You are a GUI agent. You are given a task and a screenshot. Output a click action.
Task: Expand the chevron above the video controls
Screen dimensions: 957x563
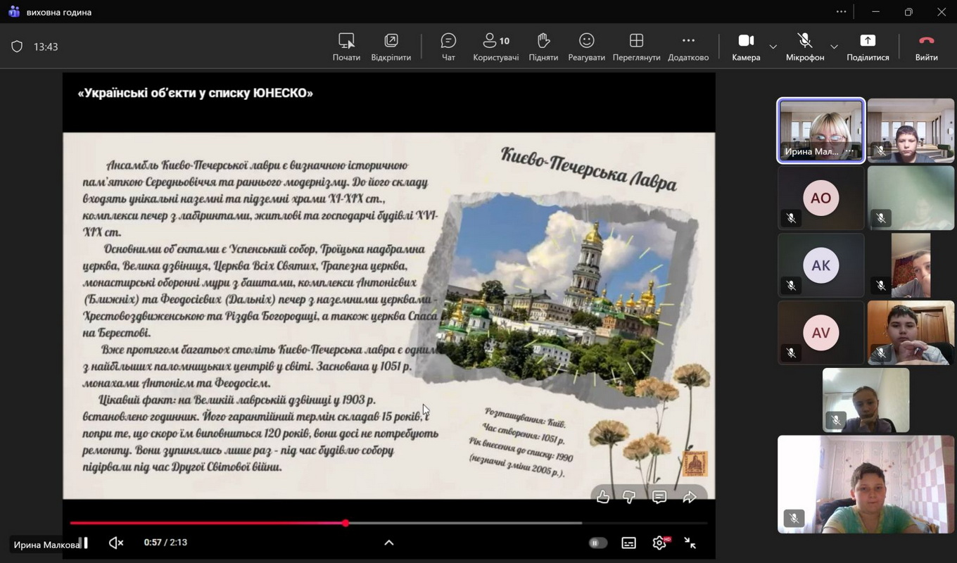click(x=388, y=543)
